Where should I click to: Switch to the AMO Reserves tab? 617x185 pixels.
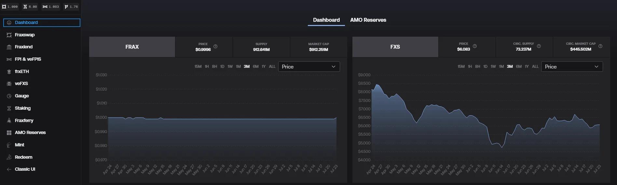[x=368, y=20]
